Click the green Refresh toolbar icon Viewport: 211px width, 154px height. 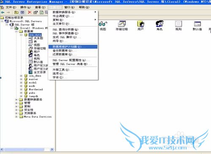click(41, 12)
